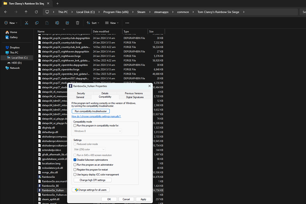Expand chevron after This PC in address bar
Screen dimensions: 306x204
point(72,12)
